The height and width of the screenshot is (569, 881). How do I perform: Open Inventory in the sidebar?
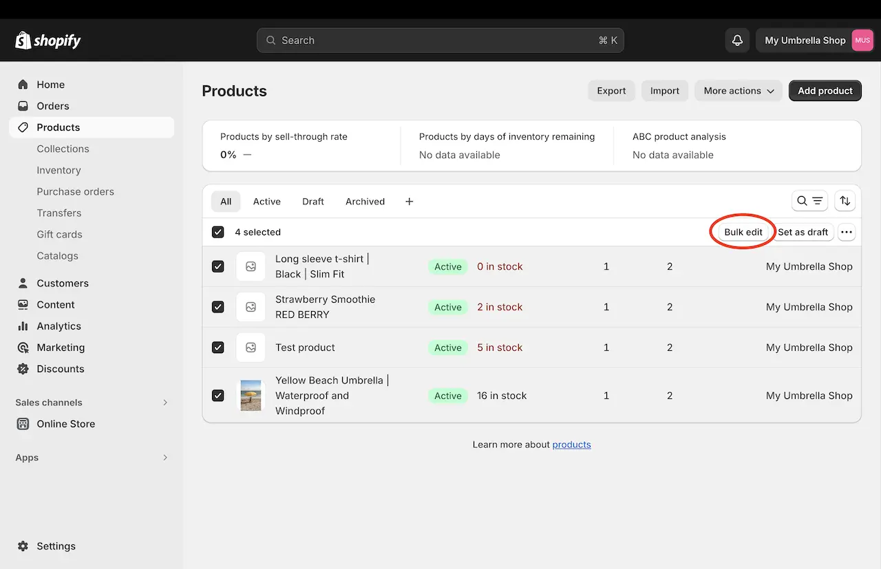[x=59, y=170]
